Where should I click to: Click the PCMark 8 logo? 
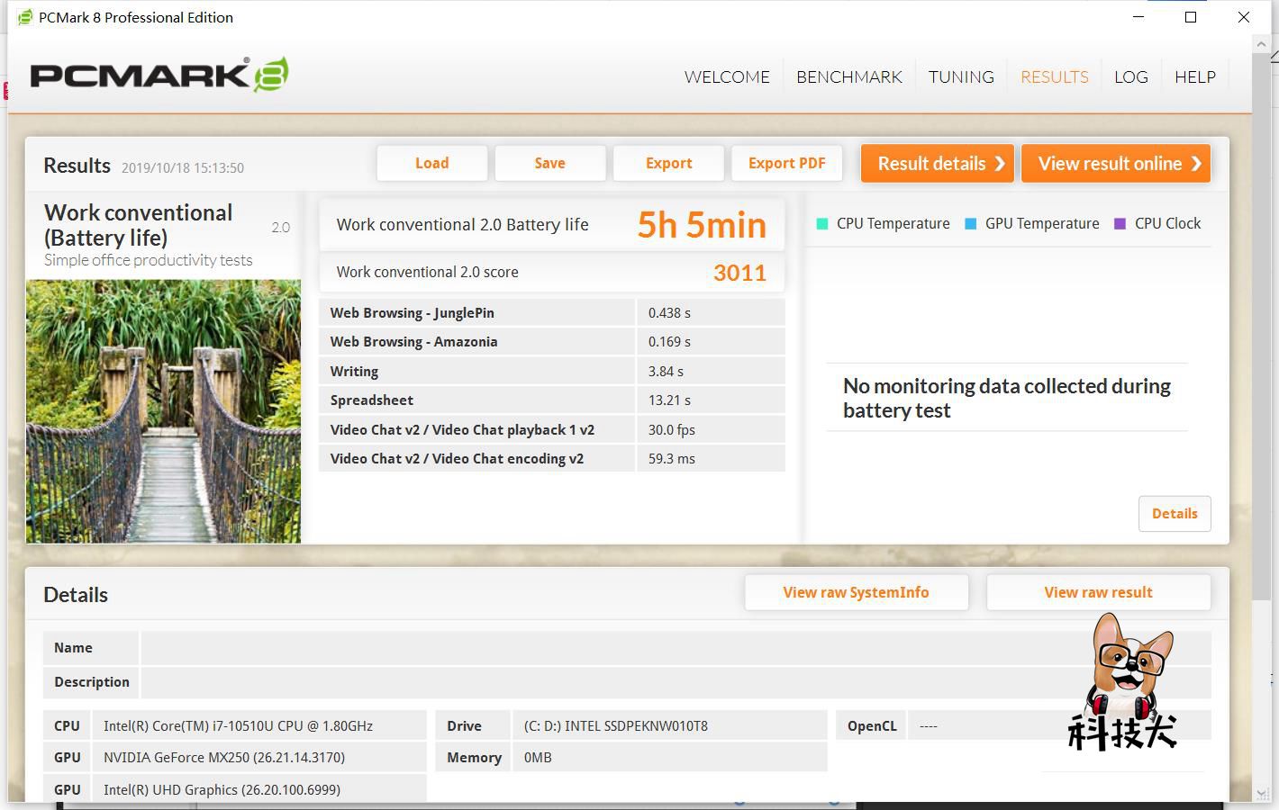click(159, 75)
